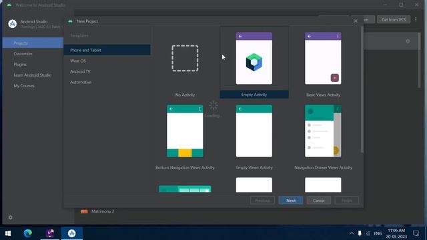Open settings gear at bottom of sidebar
427x240 pixels.
(x=11, y=217)
